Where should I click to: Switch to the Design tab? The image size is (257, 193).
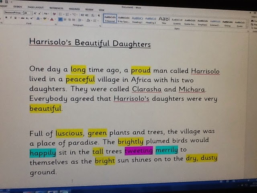[18, 7]
